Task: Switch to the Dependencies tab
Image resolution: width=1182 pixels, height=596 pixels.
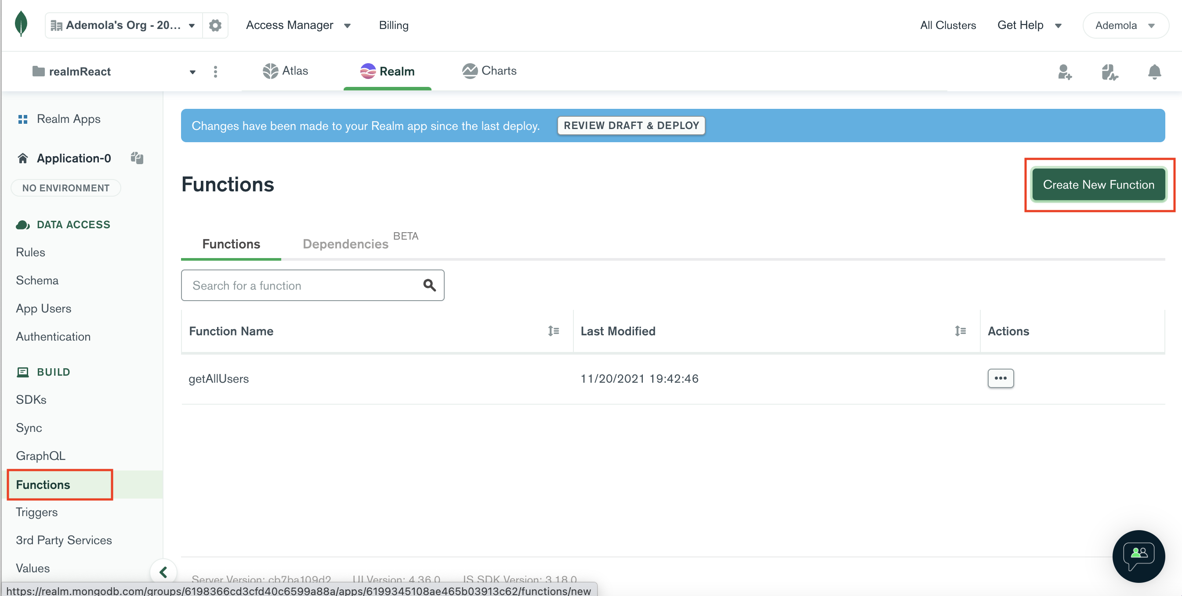Action: [x=345, y=244]
